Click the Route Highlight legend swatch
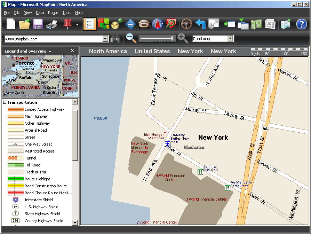The width and height of the screenshot is (311, 234). point(15,179)
